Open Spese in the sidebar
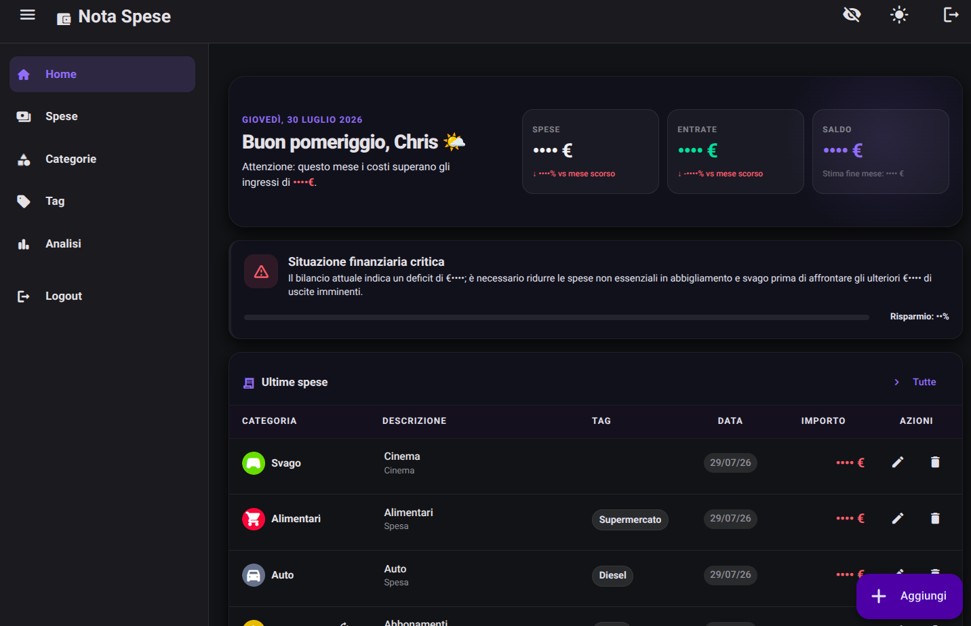Image resolution: width=971 pixels, height=626 pixels. (x=102, y=117)
